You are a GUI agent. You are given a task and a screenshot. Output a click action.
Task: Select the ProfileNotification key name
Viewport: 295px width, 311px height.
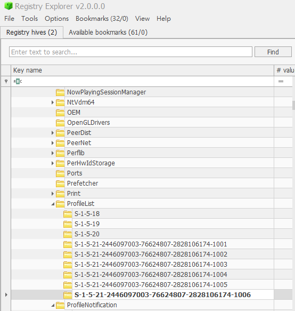click(x=92, y=305)
